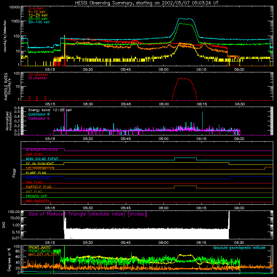Select the Collimator 9 legend entry

coord(39,118)
